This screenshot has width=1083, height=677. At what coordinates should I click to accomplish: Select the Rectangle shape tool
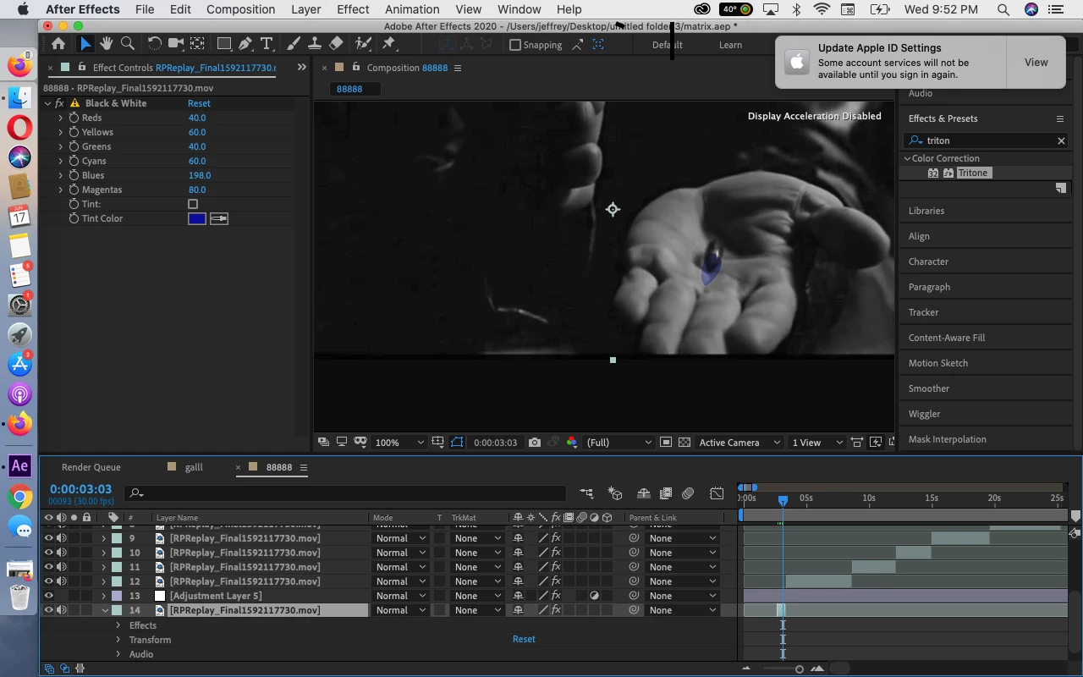(224, 44)
